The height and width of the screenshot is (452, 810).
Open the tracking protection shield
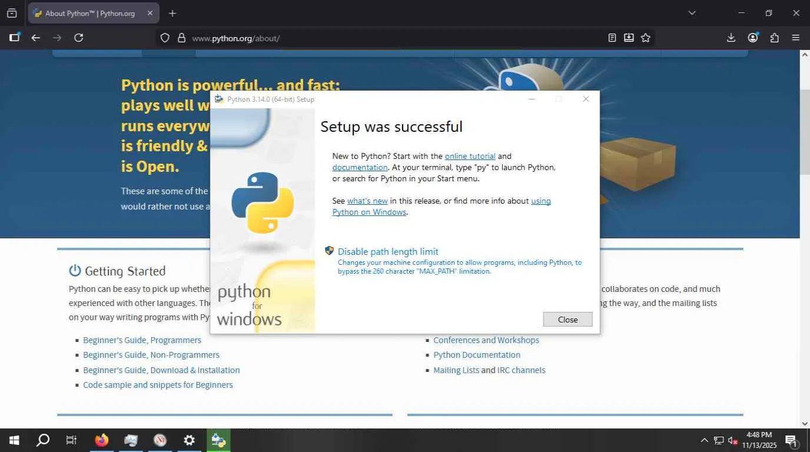[165, 38]
